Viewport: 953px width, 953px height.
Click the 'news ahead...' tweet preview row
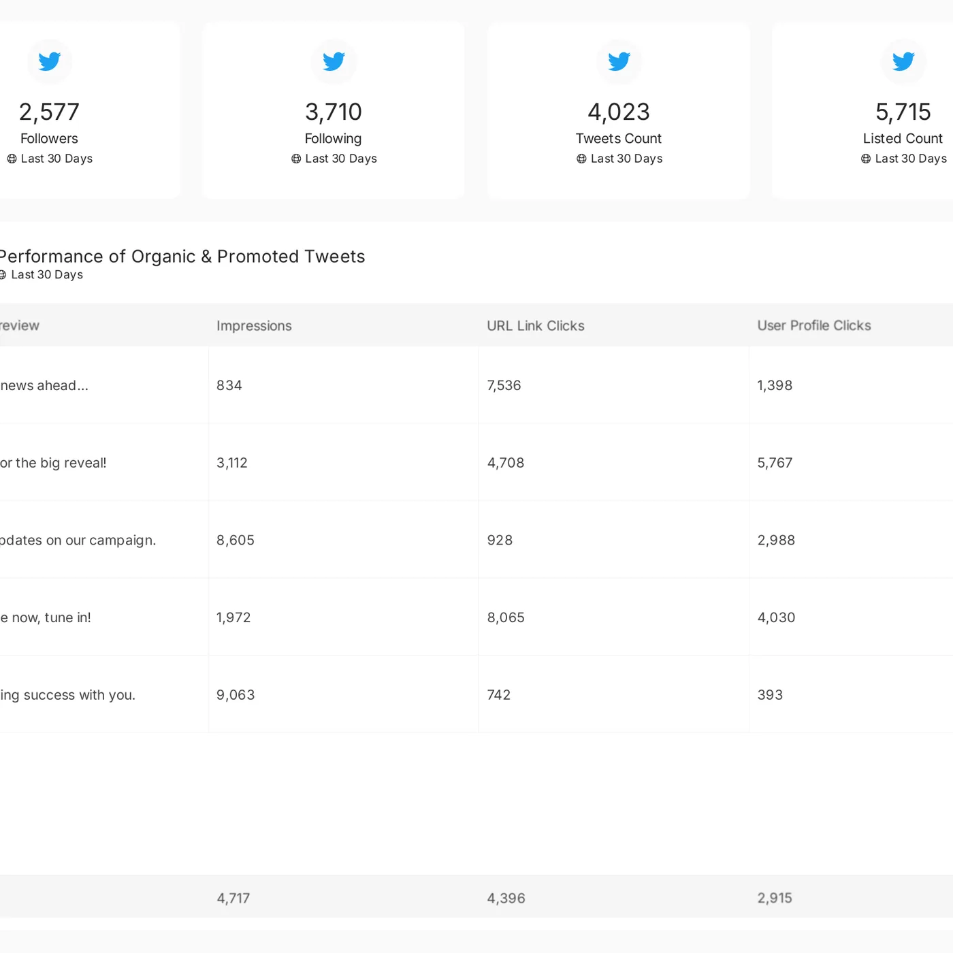pos(44,386)
